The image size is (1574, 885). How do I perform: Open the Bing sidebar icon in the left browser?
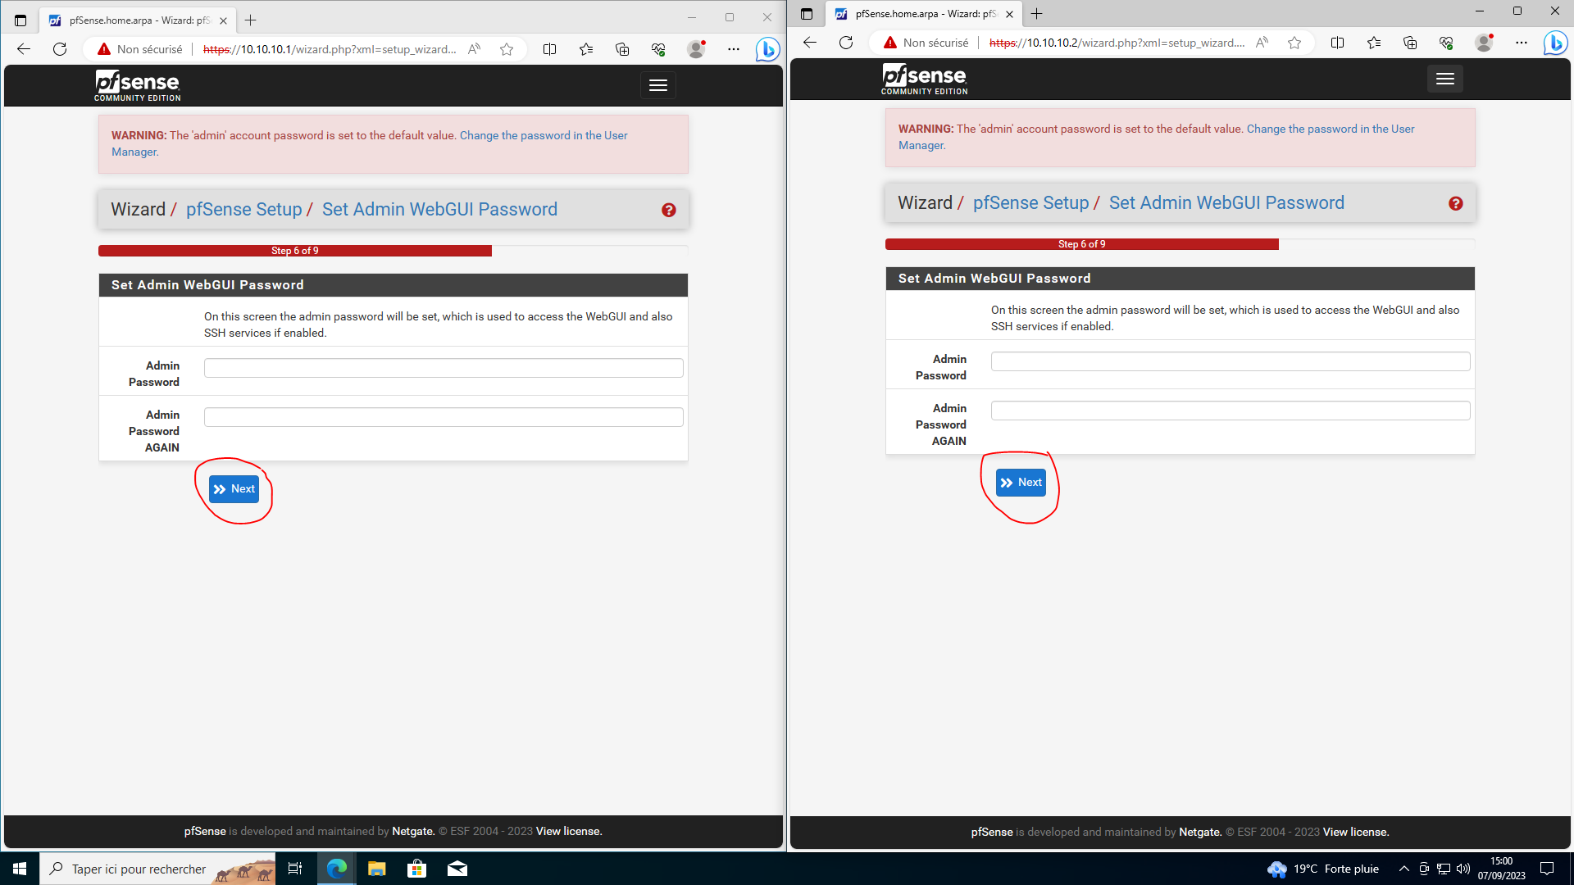(x=767, y=49)
